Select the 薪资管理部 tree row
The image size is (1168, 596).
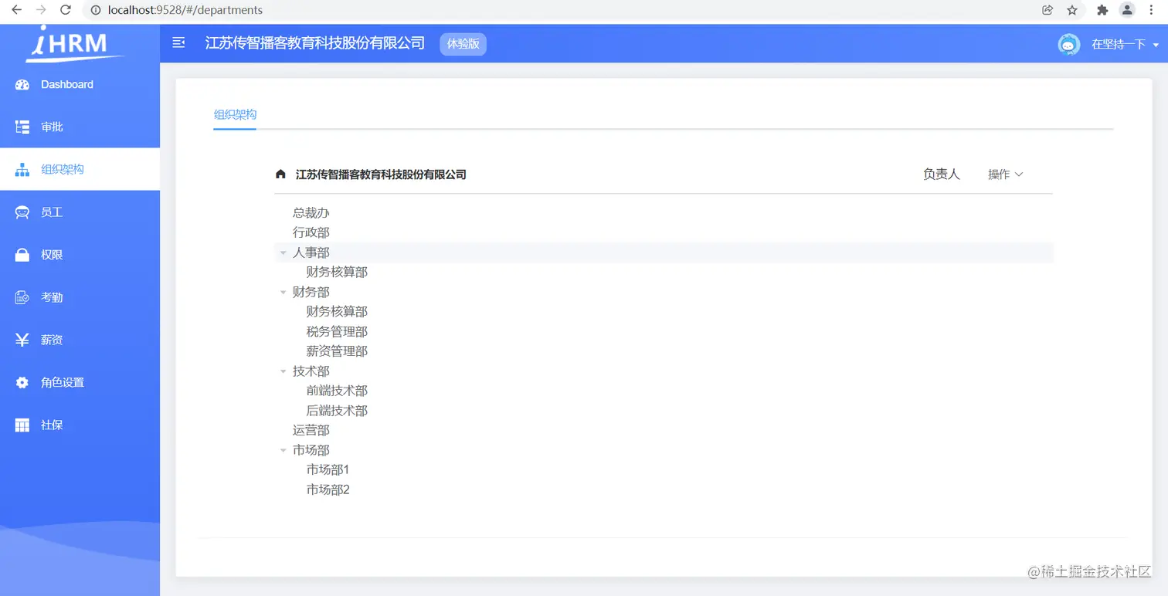click(x=664, y=351)
